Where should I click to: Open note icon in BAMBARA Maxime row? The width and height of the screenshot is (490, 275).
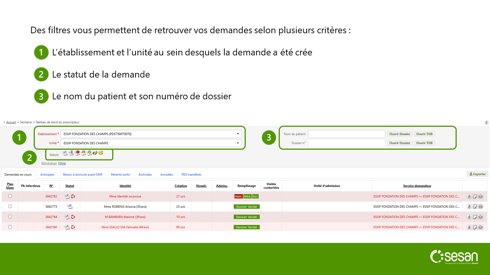pyautogui.click(x=475, y=217)
